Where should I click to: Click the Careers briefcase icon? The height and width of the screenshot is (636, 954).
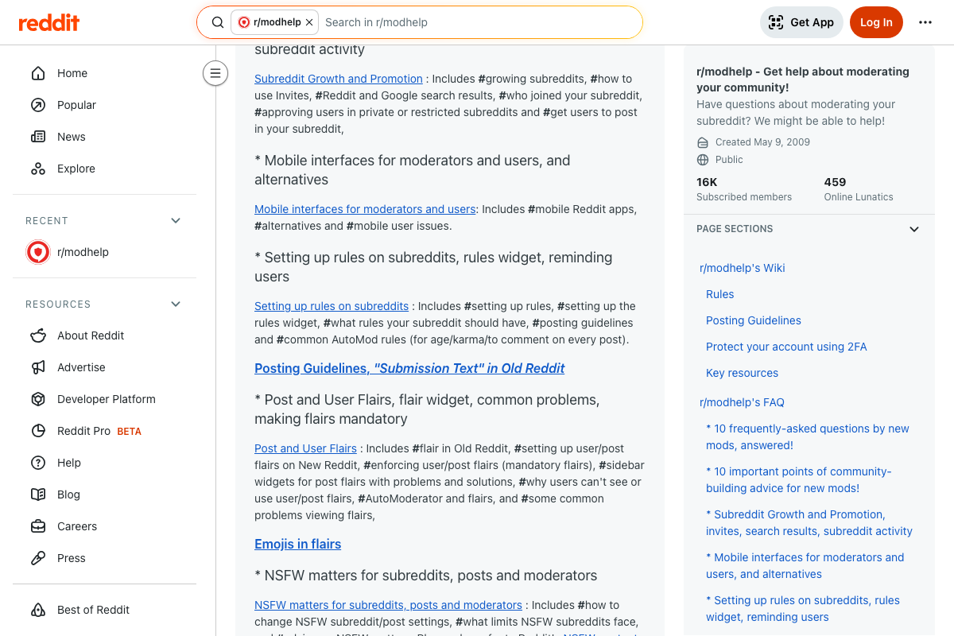pos(38,526)
